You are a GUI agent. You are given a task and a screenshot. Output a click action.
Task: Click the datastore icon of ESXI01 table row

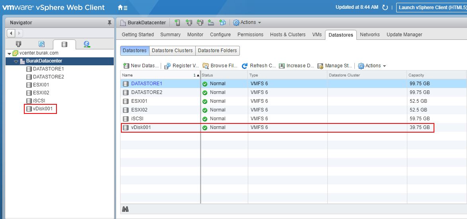[126, 101]
